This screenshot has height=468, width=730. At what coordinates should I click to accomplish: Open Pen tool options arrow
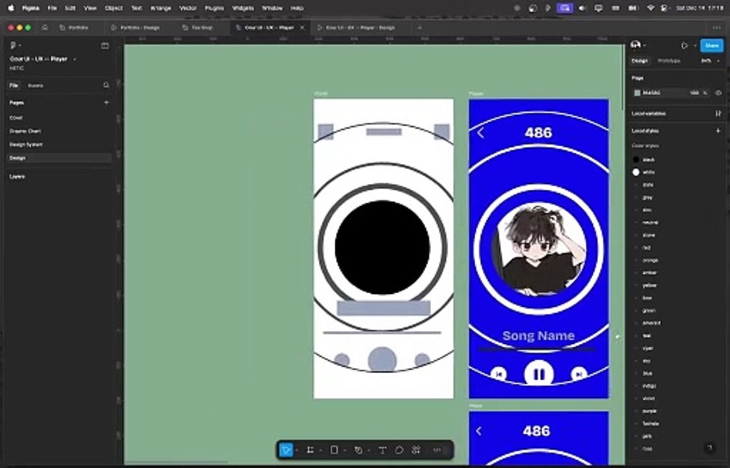(369, 450)
